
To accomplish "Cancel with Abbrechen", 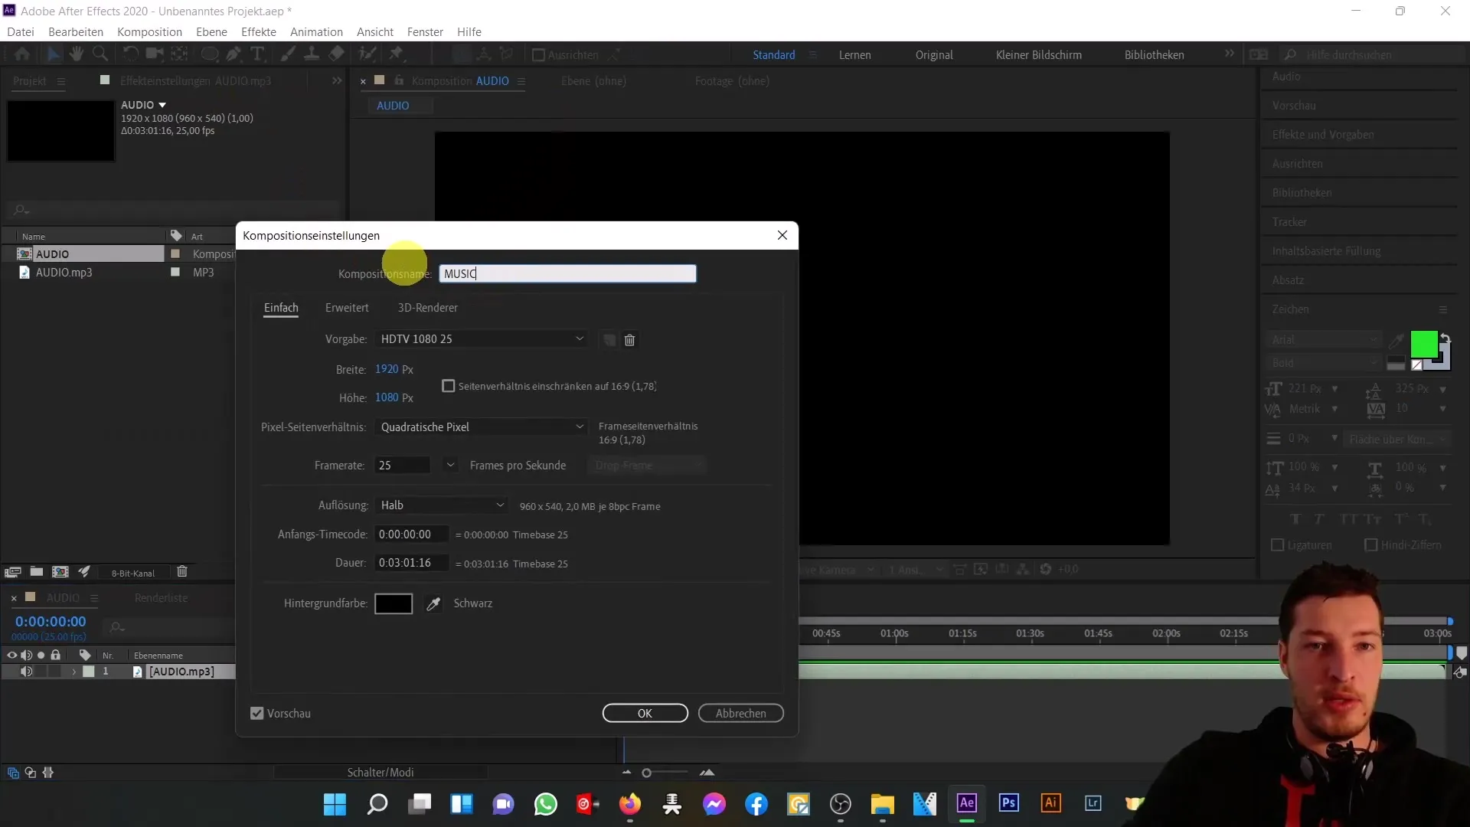I will pos(740,714).
